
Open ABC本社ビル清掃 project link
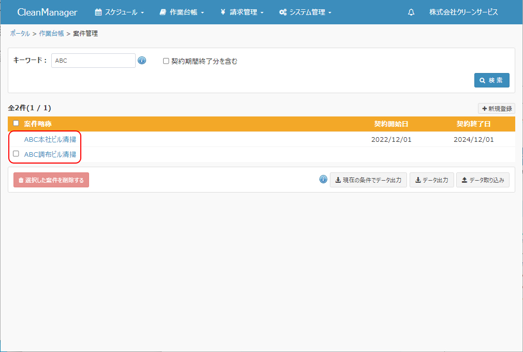(50, 139)
